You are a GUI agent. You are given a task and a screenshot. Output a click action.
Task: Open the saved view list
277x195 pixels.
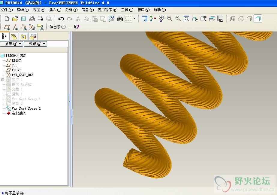pyautogui.click(x=203, y=19)
